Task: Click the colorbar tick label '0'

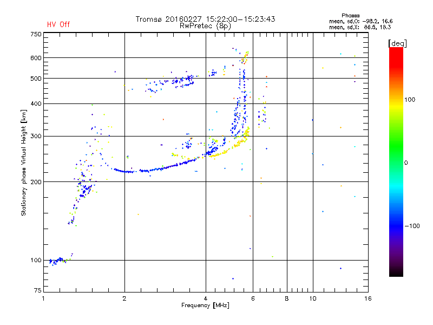Action: 406,163
